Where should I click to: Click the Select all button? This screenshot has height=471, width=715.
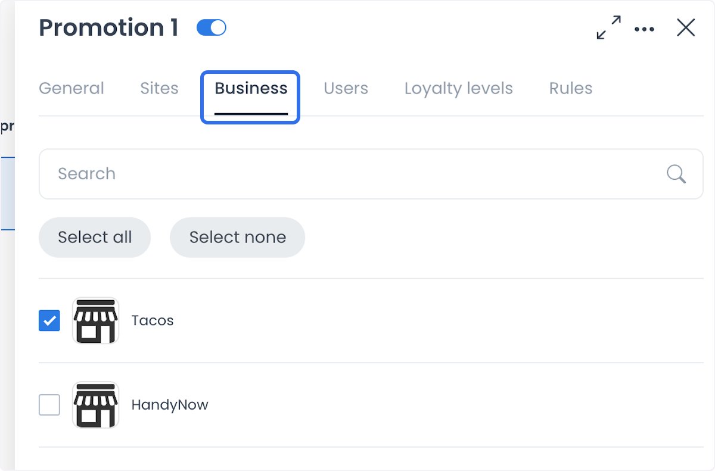[x=95, y=237]
